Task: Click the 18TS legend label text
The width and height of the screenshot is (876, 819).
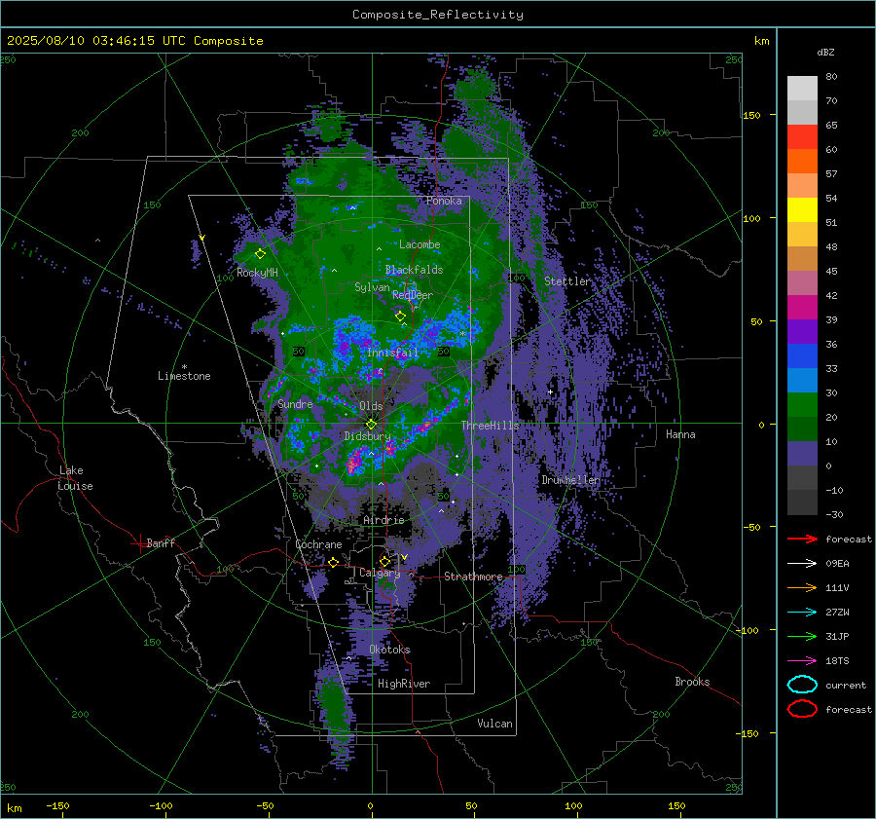Action: tap(837, 661)
